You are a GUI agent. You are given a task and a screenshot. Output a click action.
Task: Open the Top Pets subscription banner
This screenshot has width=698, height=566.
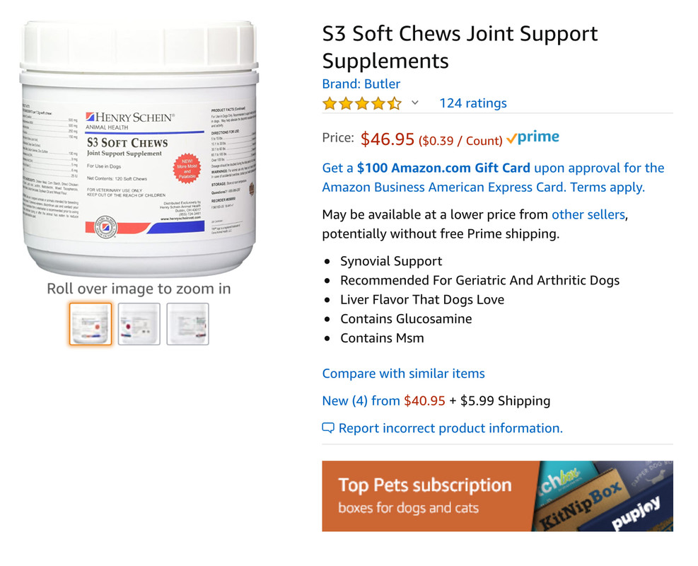(497, 496)
